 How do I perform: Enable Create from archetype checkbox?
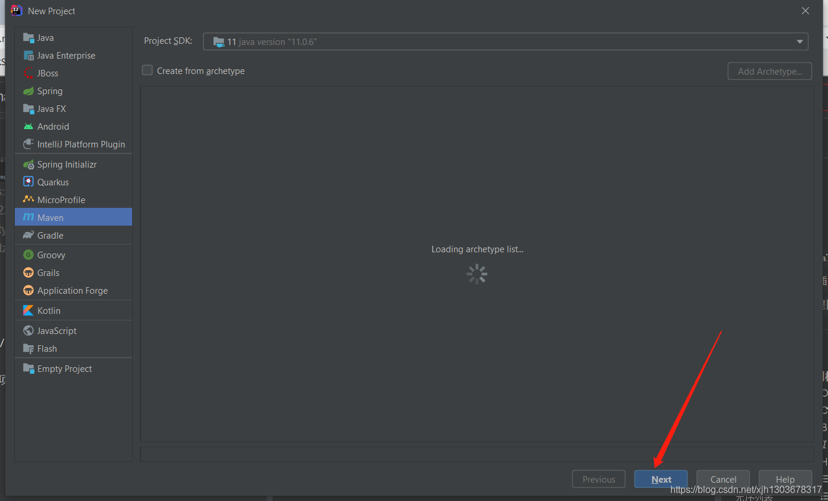(x=148, y=70)
